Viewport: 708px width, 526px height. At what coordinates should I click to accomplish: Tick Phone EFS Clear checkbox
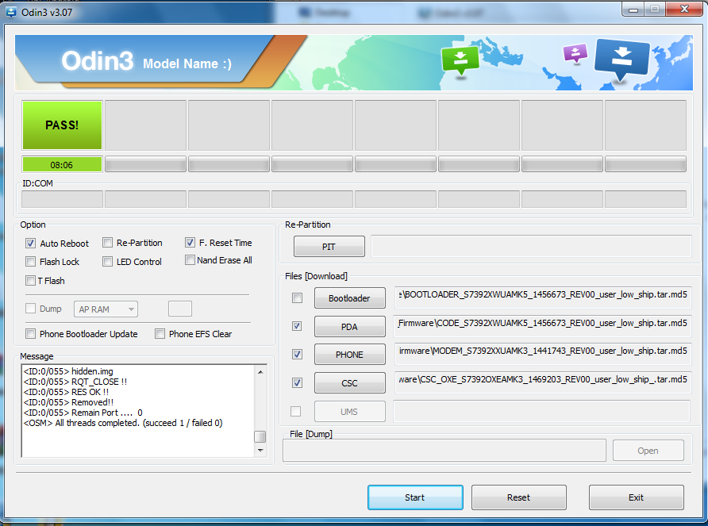tap(160, 334)
